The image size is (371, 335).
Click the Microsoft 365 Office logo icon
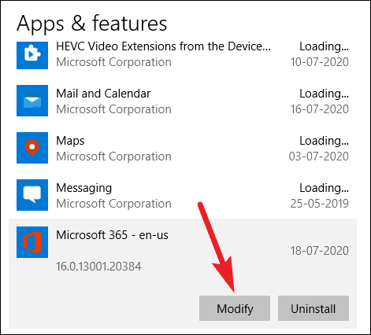(x=32, y=242)
